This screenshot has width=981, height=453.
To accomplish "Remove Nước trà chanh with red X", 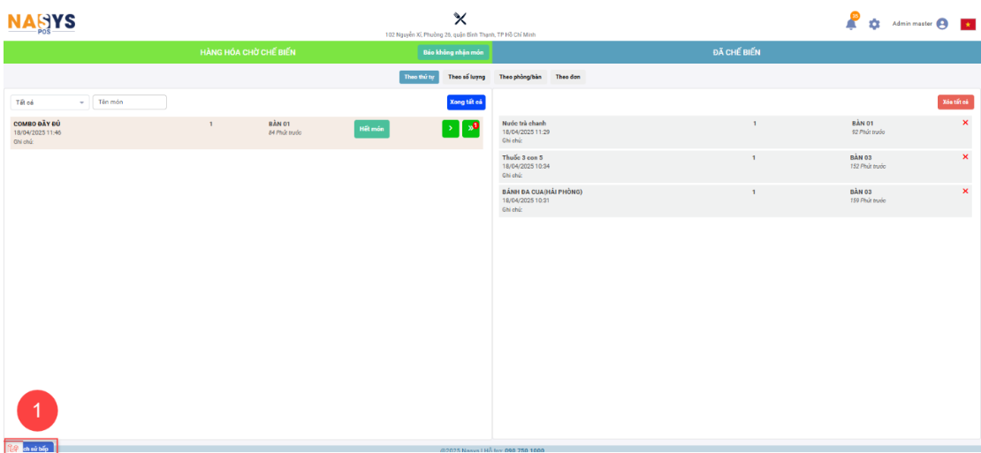I will [x=965, y=123].
